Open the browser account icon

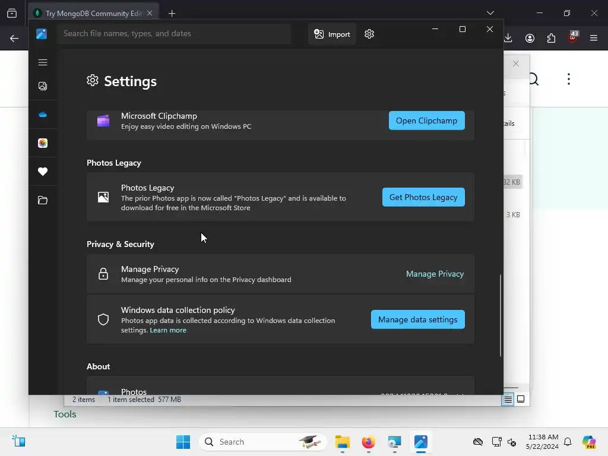point(530,38)
